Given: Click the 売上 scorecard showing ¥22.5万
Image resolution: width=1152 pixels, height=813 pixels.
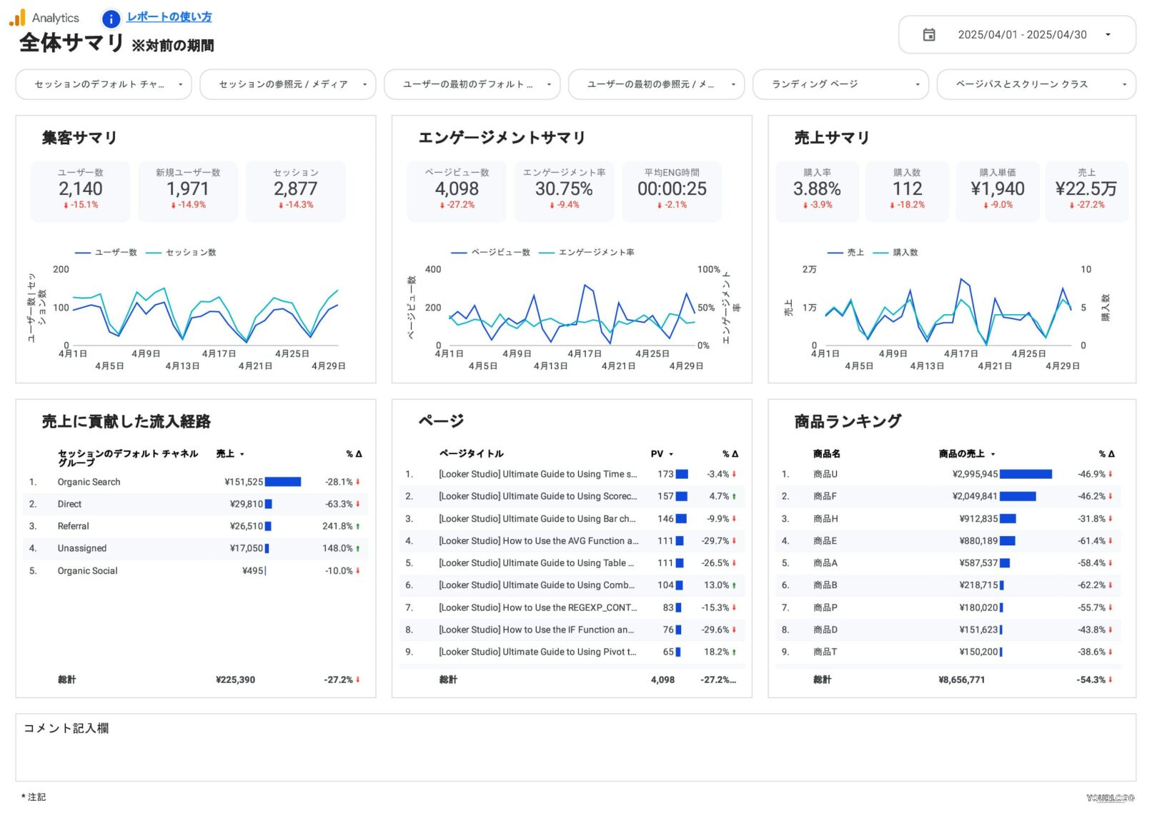Looking at the screenshot, I should coord(1086,190).
